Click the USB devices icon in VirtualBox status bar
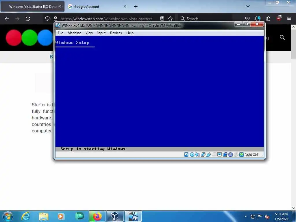Screen dimensions: 296x222 pos(208,155)
